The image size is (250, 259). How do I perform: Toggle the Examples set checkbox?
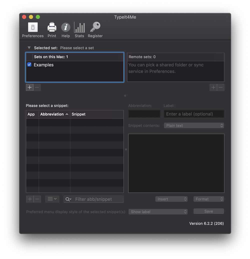coord(29,64)
